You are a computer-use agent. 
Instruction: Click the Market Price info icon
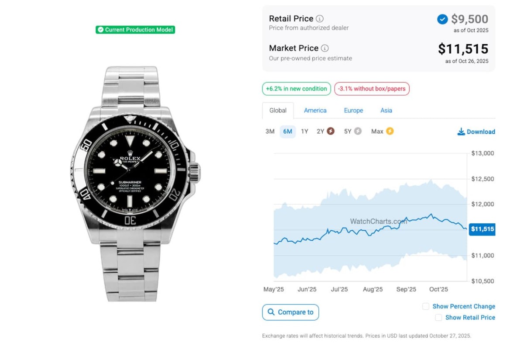point(325,49)
